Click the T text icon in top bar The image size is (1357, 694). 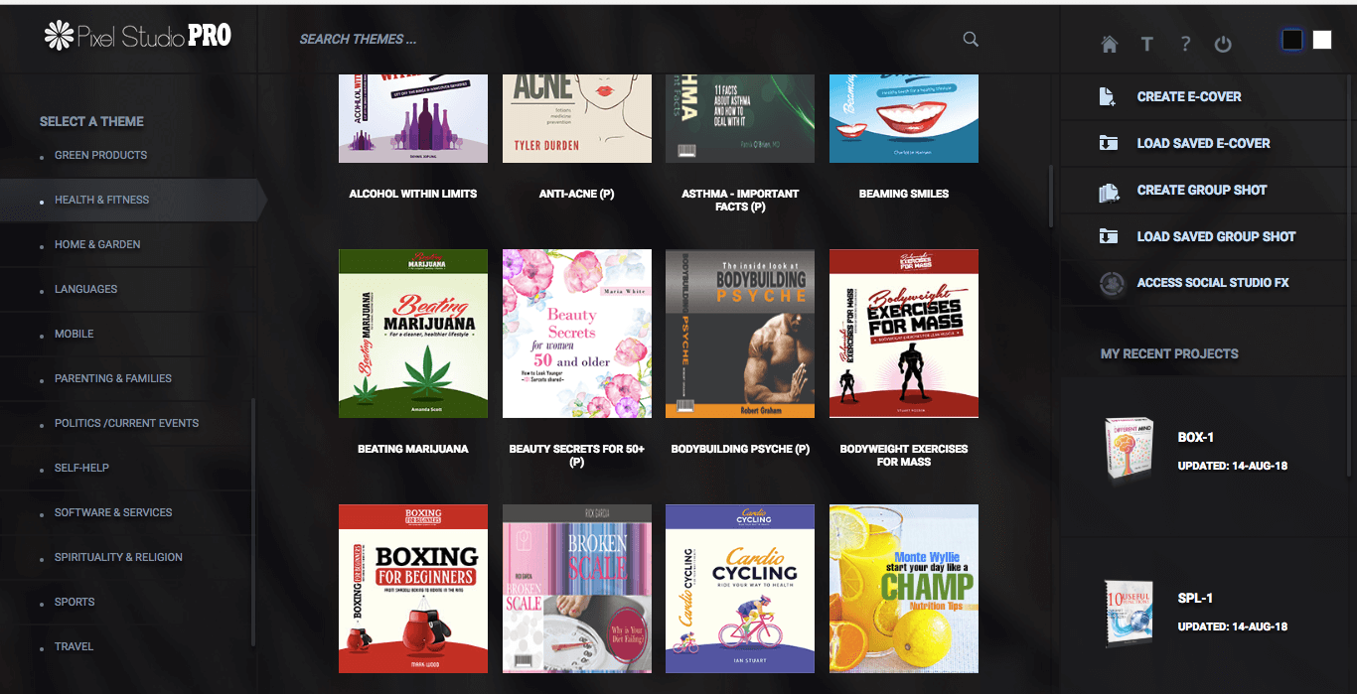click(1146, 45)
